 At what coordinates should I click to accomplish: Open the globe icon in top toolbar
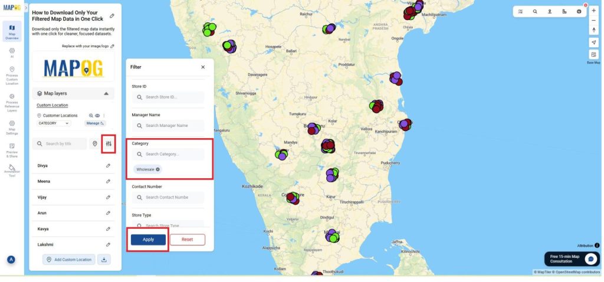tap(579, 12)
